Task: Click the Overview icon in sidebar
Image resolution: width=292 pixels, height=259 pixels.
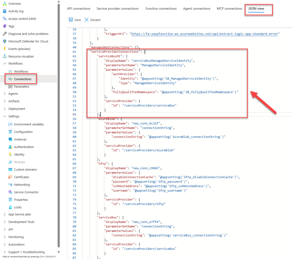Action: pos(5,3)
